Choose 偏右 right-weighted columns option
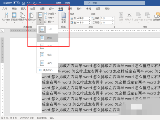The width and height of the screenshot is (160, 120). pyautogui.click(x=47, y=63)
